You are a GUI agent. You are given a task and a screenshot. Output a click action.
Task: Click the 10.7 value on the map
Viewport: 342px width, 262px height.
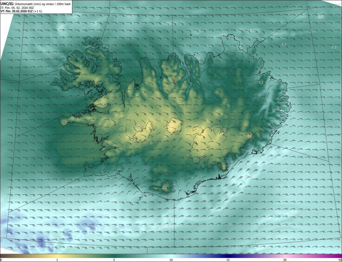[x=122, y=227]
